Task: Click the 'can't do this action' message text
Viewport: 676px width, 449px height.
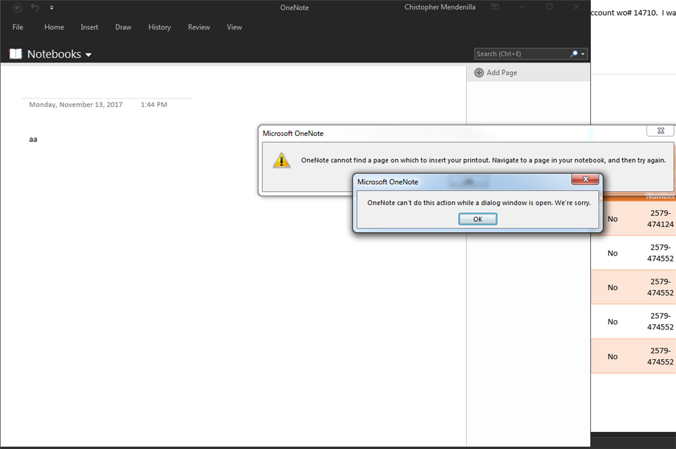Action: coord(479,203)
